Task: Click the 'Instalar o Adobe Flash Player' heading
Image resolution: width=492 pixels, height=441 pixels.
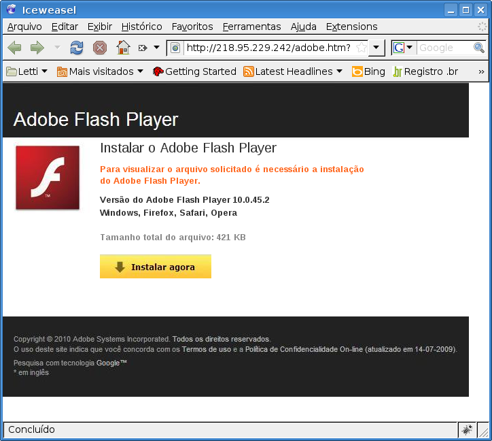Action: coord(188,148)
